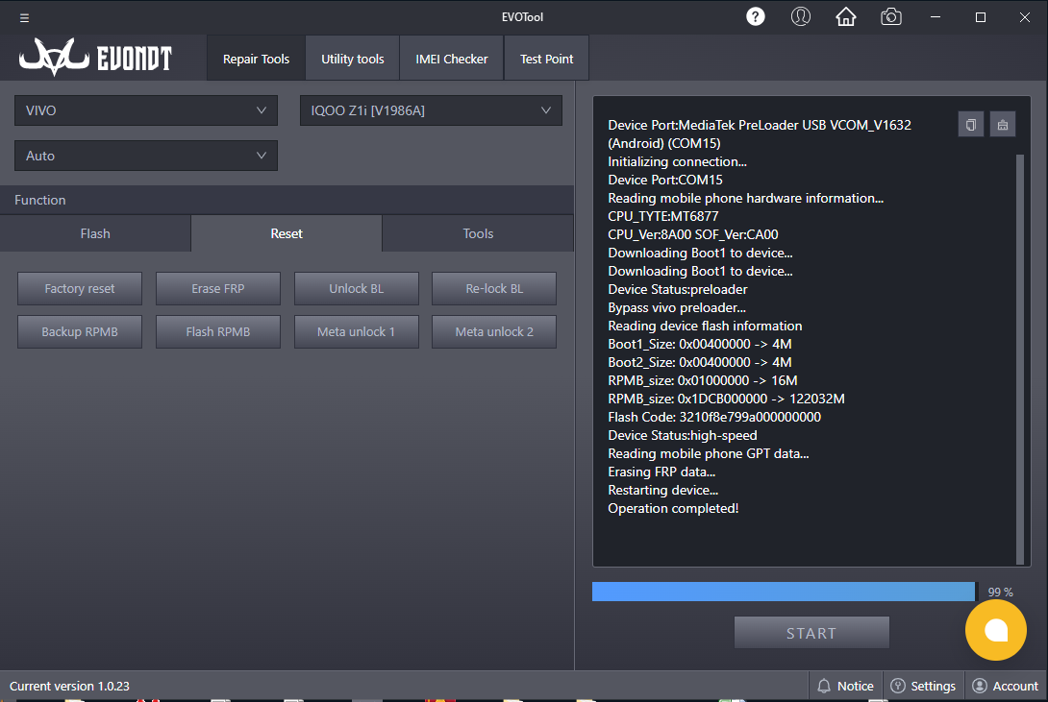
Task: Select the Tools function tab
Action: [478, 233]
